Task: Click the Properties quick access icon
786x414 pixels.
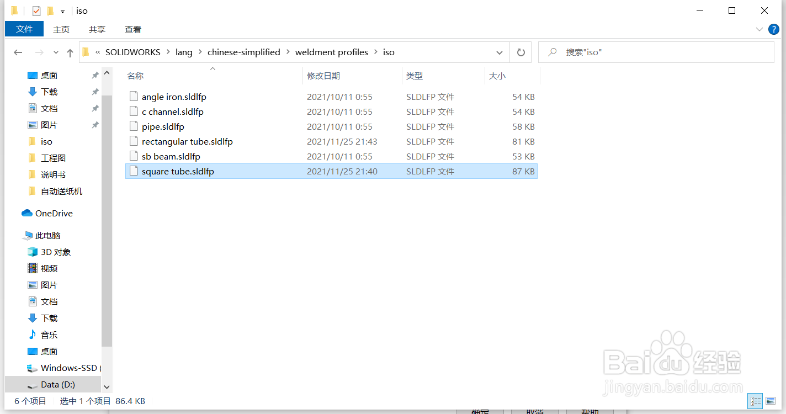Action: pyautogui.click(x=36, y=10)
